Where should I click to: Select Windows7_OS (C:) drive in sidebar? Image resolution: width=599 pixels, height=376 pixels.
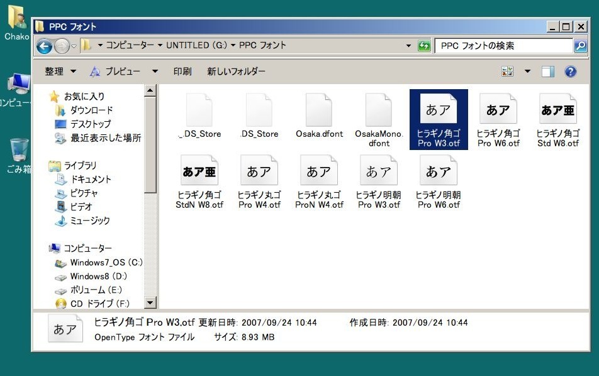click(106, 262)
